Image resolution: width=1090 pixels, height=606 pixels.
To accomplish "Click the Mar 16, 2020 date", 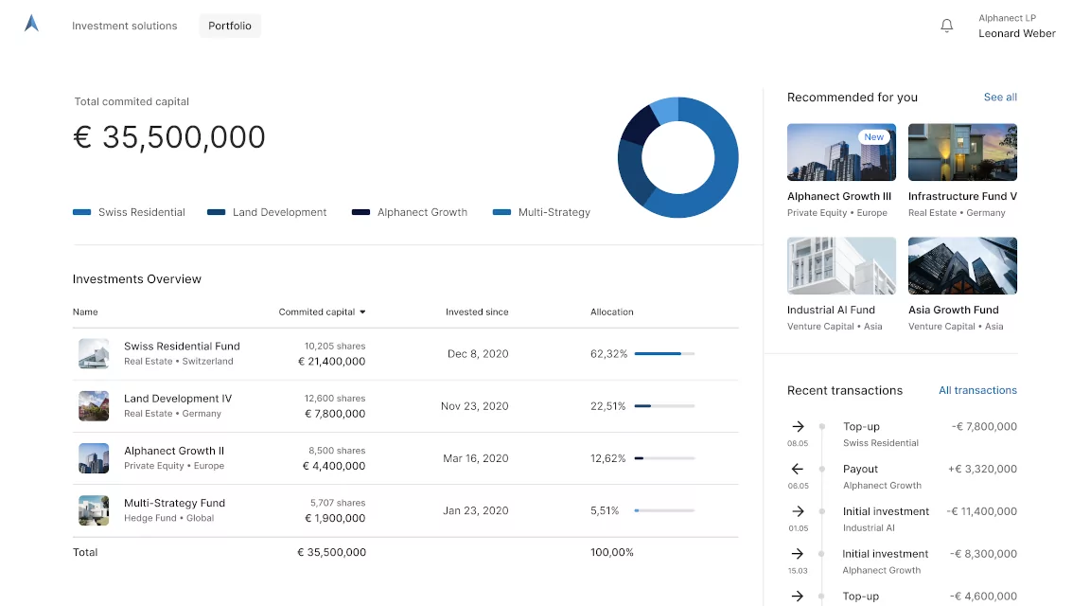I will tap(476, 458).
